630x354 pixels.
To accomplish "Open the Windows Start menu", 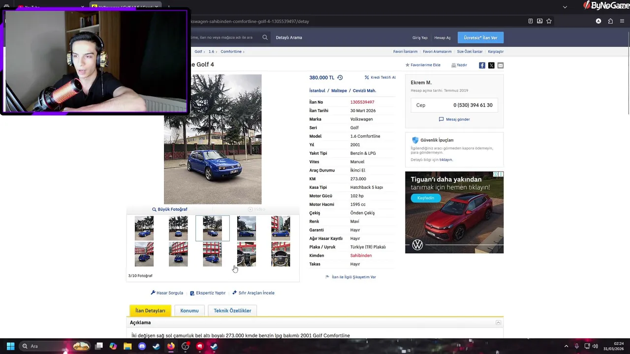I will point(10,346).
